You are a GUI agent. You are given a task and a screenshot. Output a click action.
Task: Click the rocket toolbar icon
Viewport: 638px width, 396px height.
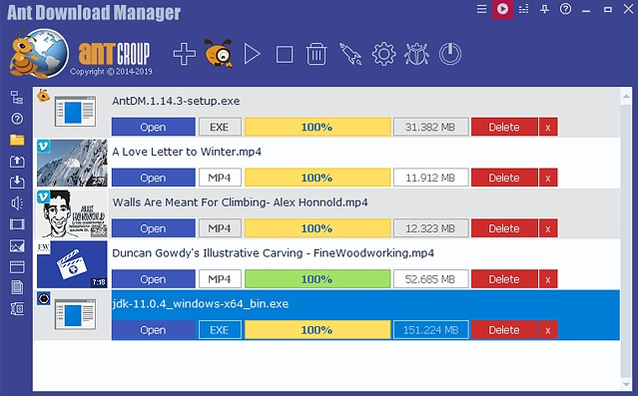350,54
